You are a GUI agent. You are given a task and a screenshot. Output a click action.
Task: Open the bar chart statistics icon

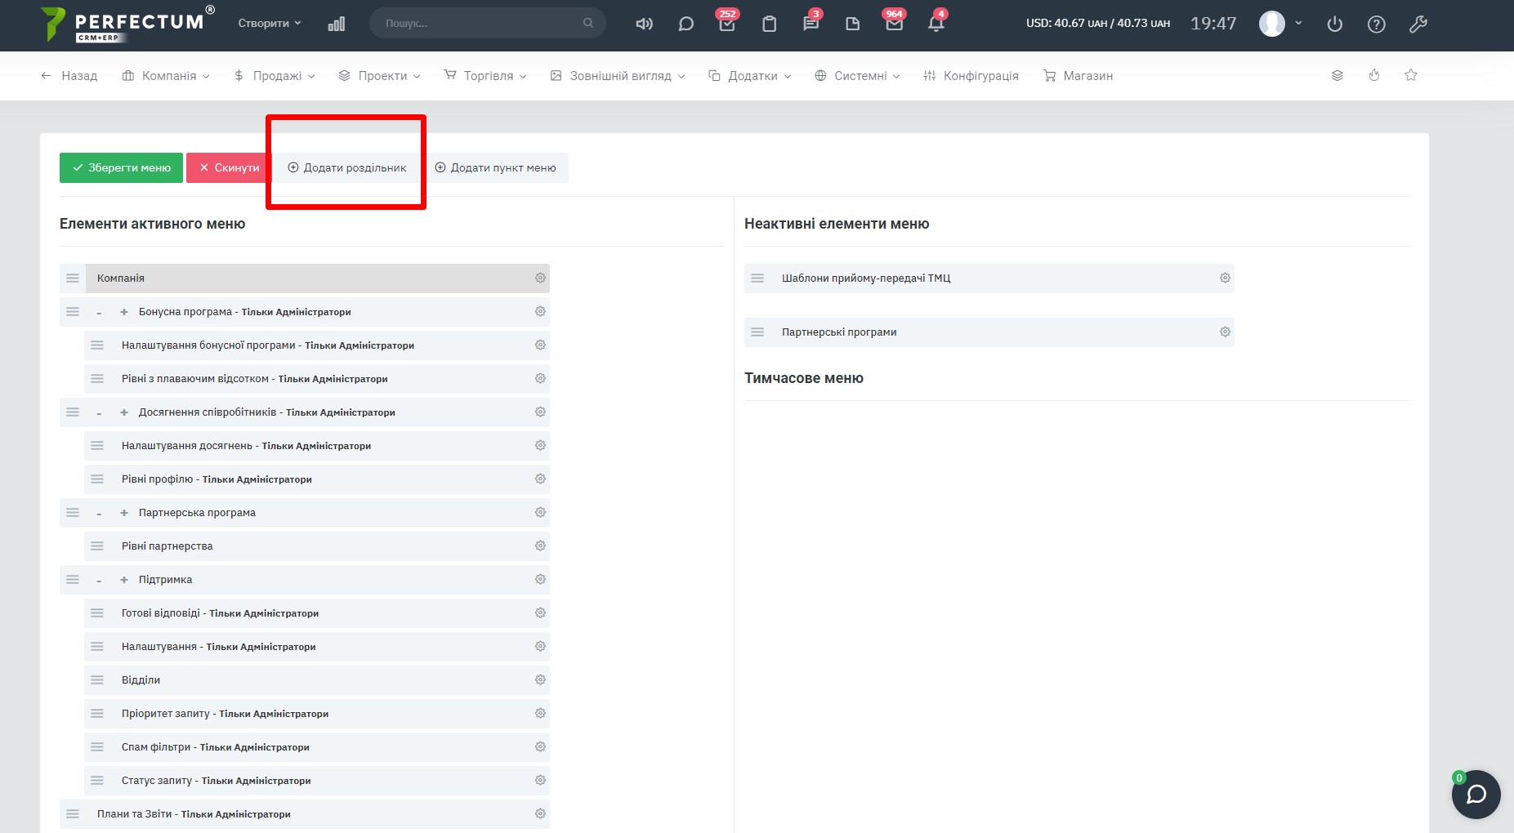click(336, 24)
